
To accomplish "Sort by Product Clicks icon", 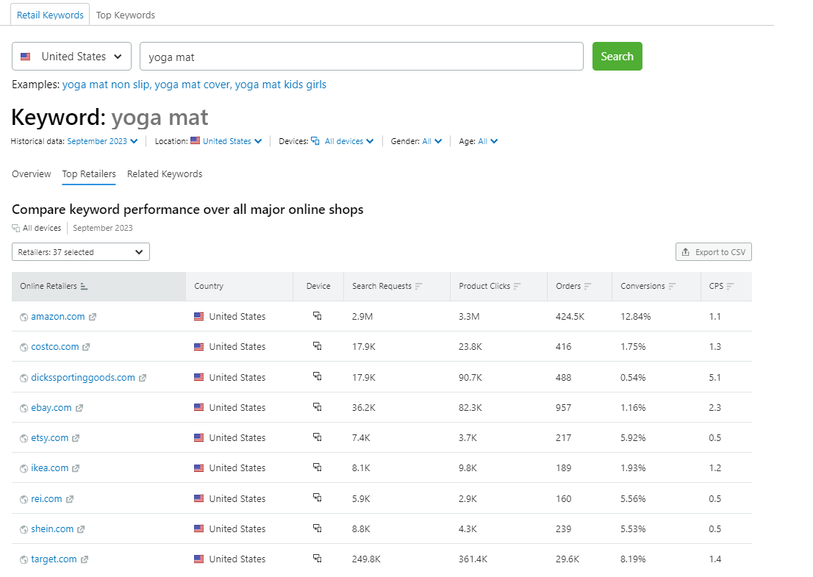I will pyautogui.click(x=517, y=286).
